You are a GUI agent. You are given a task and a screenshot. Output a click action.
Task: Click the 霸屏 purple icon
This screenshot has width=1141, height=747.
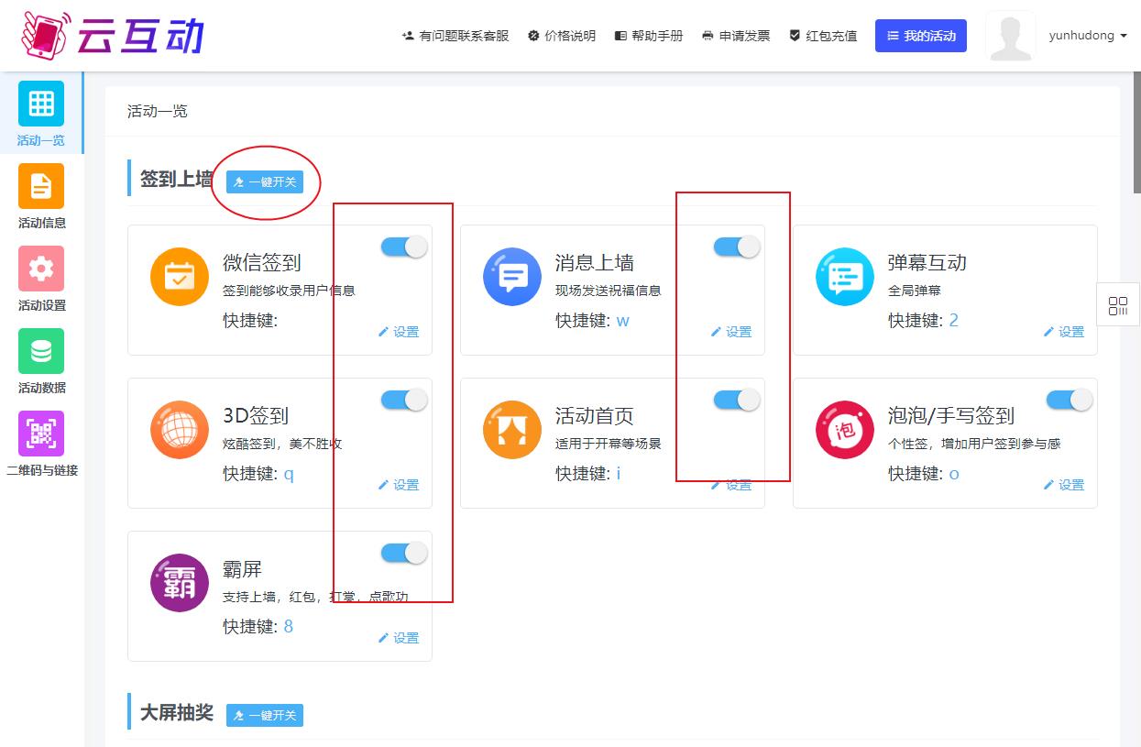(180, 583)
